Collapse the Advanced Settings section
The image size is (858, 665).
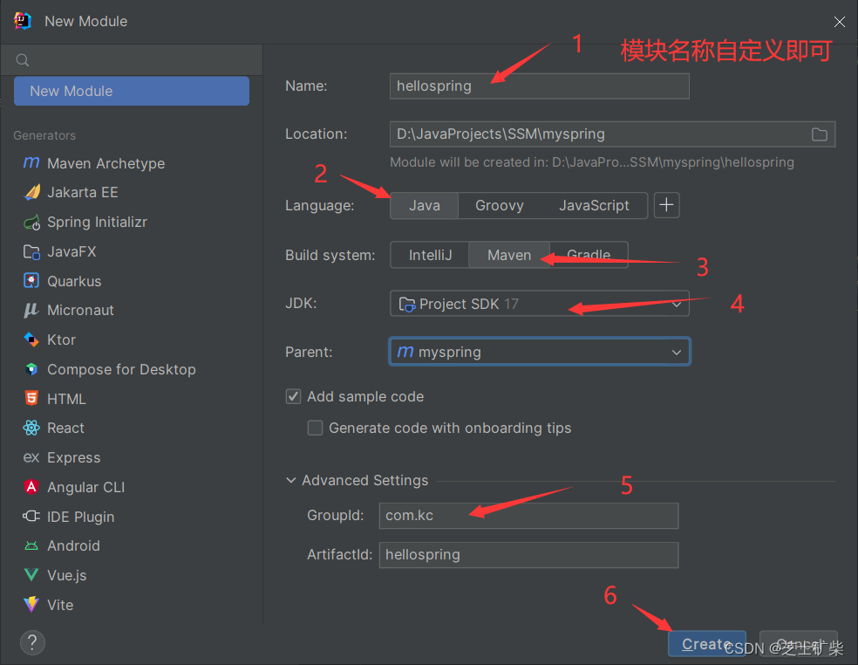[291, 480]
